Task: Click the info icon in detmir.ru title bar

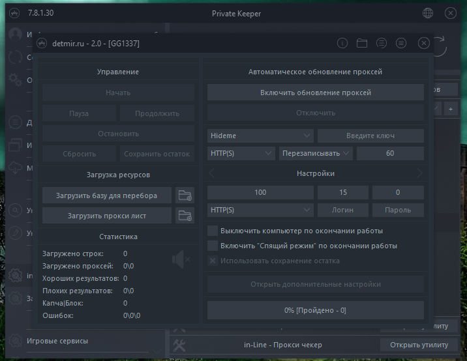Action: point(342,44)
